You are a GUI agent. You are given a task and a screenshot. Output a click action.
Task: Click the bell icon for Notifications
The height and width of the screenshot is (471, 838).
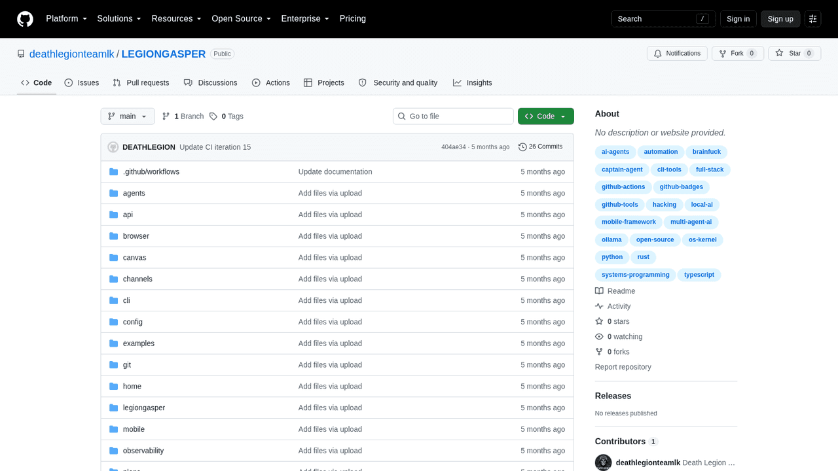pyautogui.click(x=657, y=54)
